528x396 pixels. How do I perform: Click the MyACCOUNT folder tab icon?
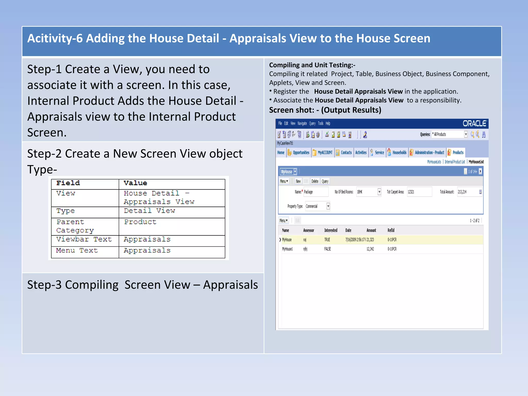[x=314, y=153]
